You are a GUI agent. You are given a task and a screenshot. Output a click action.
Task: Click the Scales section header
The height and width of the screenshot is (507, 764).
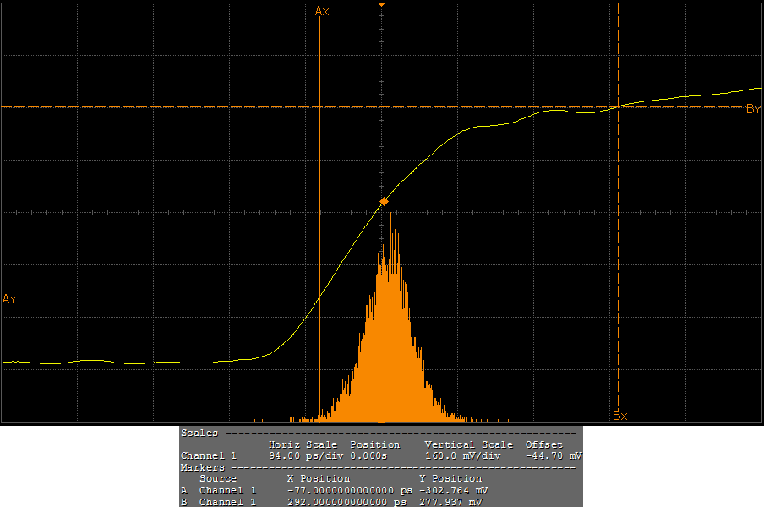coord(199,433)
